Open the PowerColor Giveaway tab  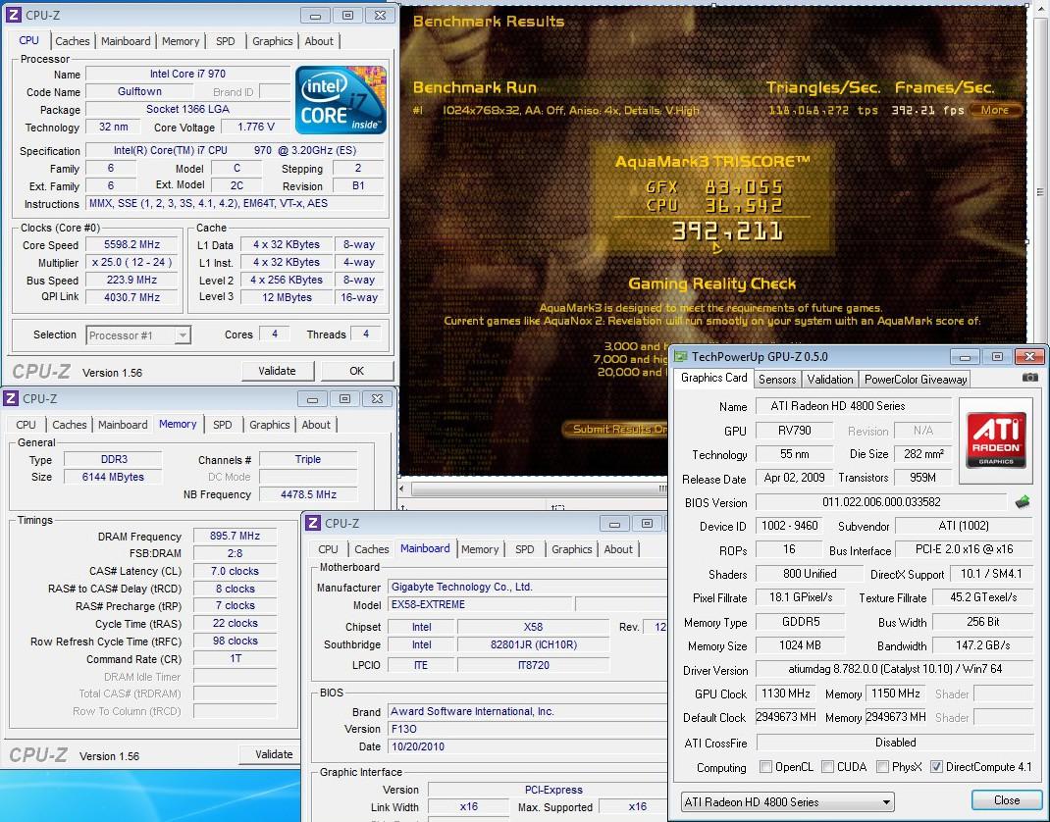tap(916, 379)
